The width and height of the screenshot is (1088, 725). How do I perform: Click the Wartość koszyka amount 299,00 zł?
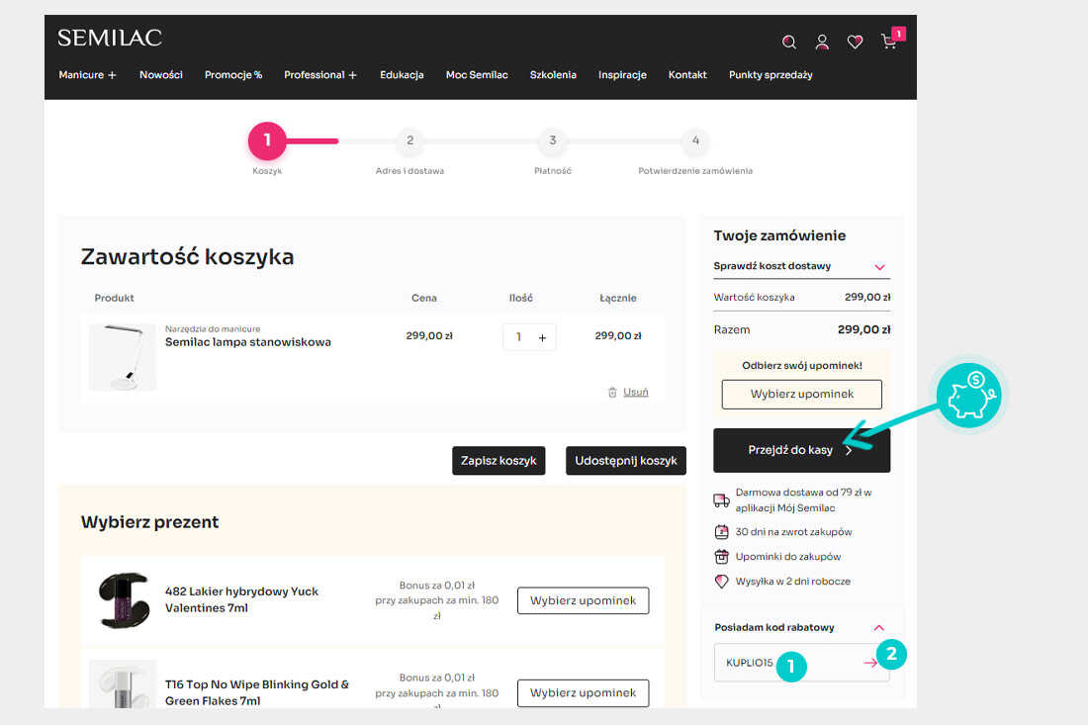tap(867, 297)
